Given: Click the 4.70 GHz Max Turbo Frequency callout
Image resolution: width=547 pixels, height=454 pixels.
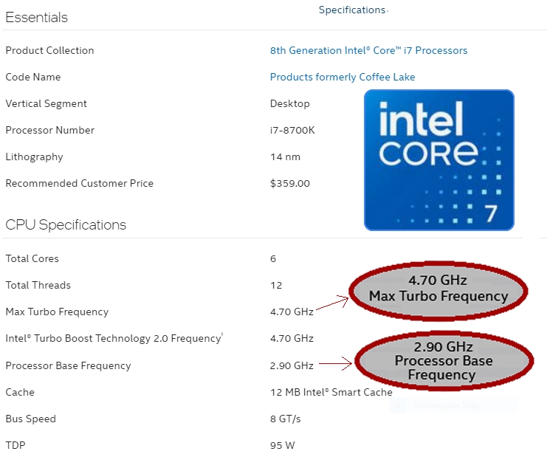Looking at the screenshot, I should click(x=438, y=291).
